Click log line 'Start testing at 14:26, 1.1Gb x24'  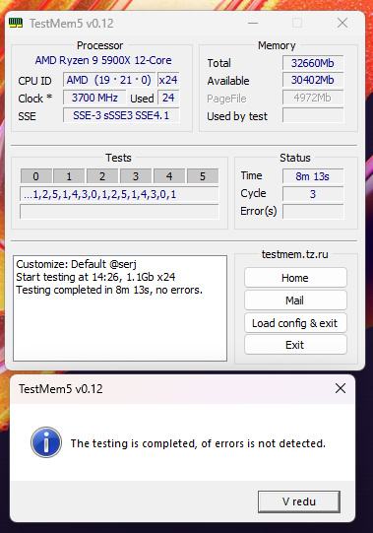(95, 277)
